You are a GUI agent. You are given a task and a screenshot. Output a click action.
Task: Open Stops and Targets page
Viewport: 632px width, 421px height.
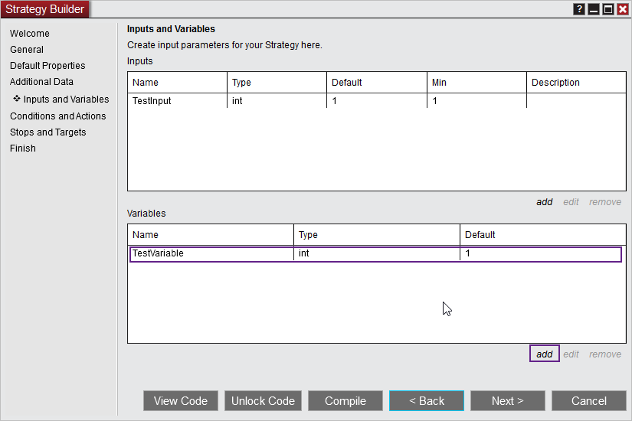pos(47,132)
